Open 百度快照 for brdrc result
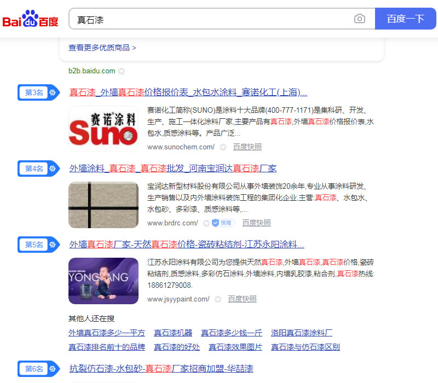Viewport: 438px width, 383px height. (x=256, y=223)
